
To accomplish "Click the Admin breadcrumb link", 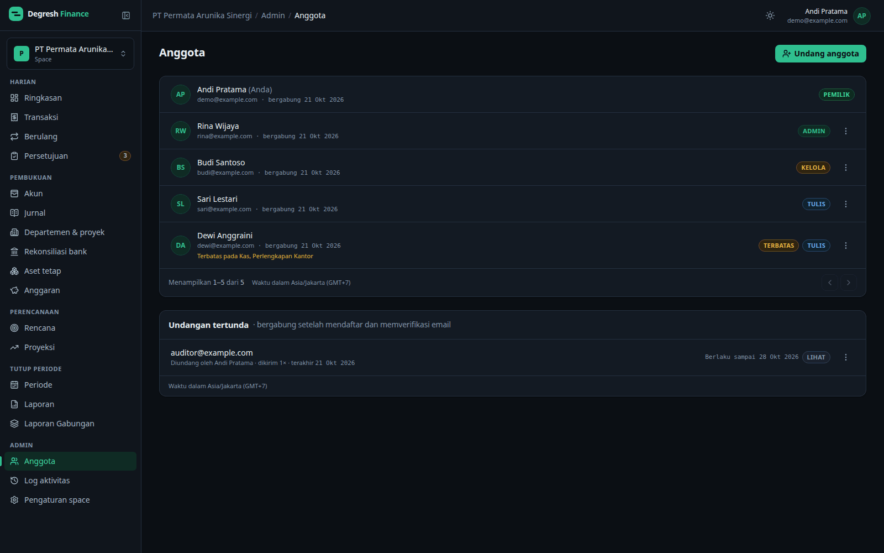I will click(x=273, y=15).
